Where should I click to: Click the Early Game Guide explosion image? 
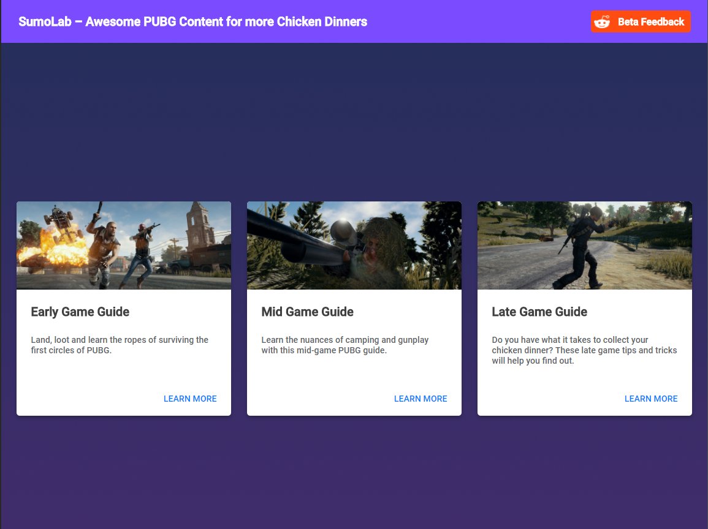click(124, 246)
